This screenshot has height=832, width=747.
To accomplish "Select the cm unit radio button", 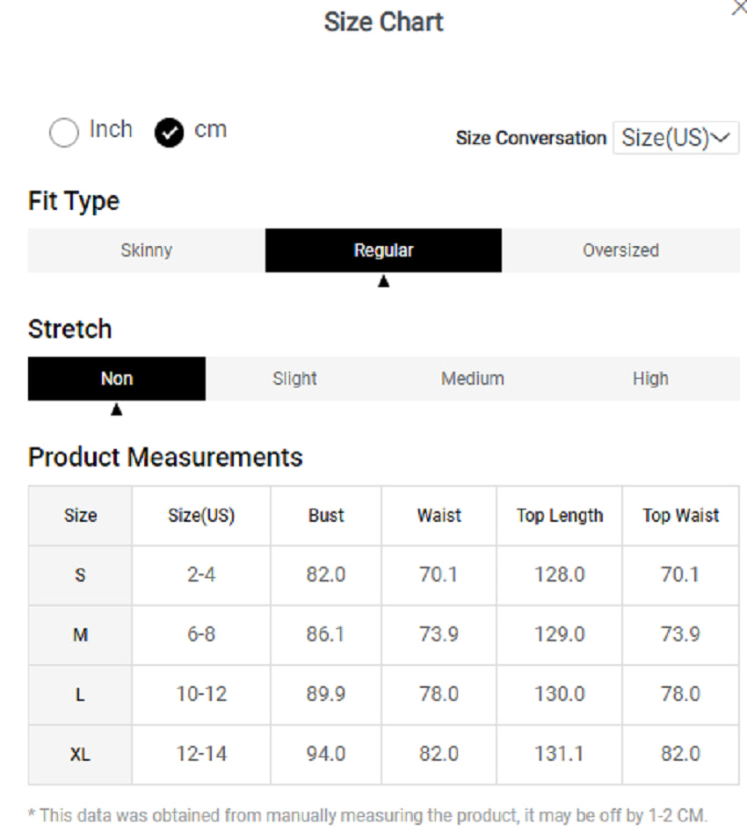I will click(x=169, y=133).
